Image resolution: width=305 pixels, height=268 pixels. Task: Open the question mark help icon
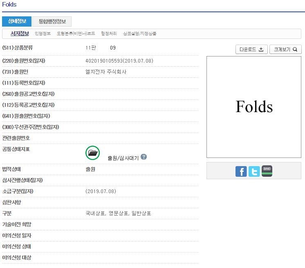[144, 157]
